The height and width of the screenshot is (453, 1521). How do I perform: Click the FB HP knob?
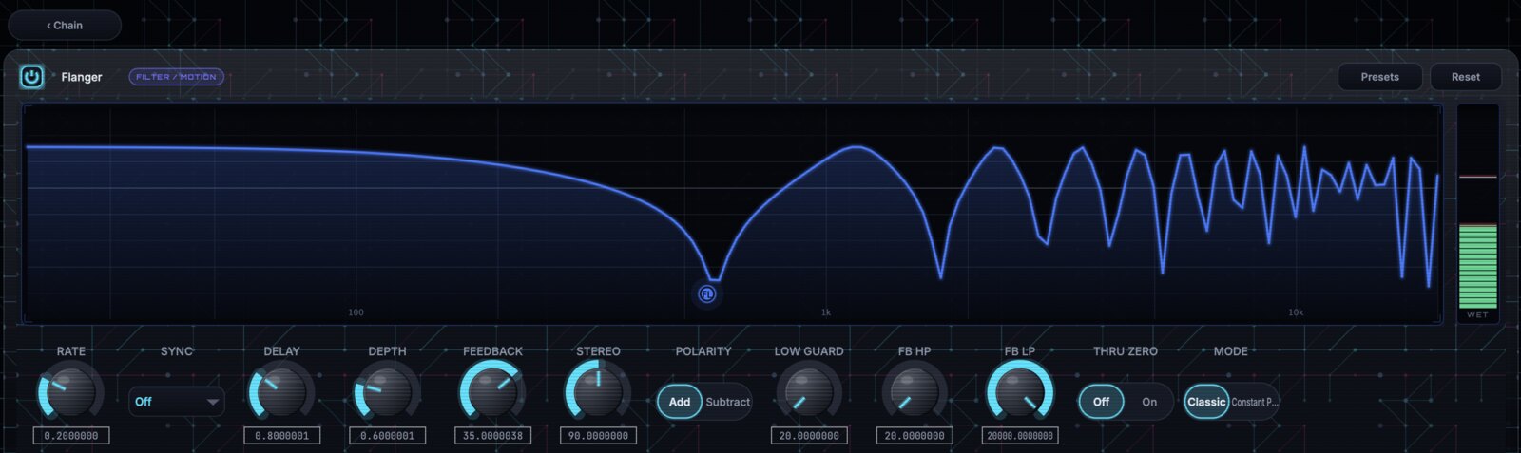[x=915, y=392]
